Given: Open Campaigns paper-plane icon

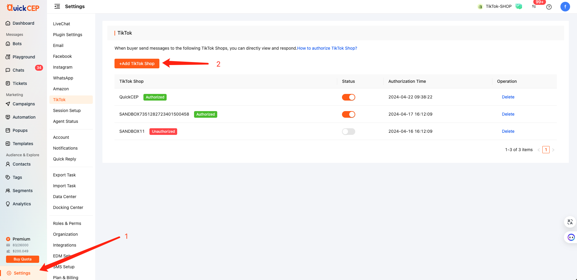Looking at the screenshot, I should coord(8,104).
